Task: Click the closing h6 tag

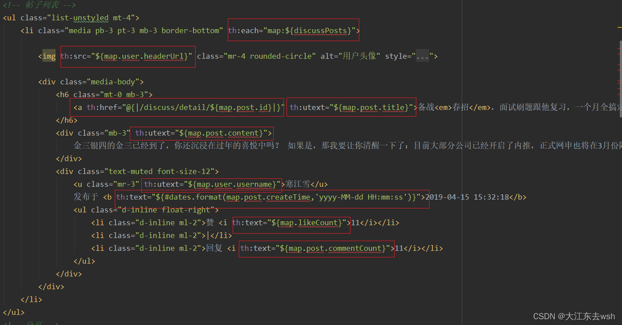Action: pyautogui.click(x=67, y=121)
